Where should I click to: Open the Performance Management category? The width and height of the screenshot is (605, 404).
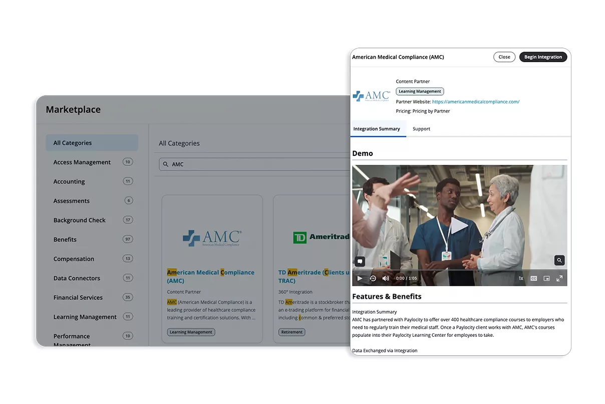(x=72, y=340)
